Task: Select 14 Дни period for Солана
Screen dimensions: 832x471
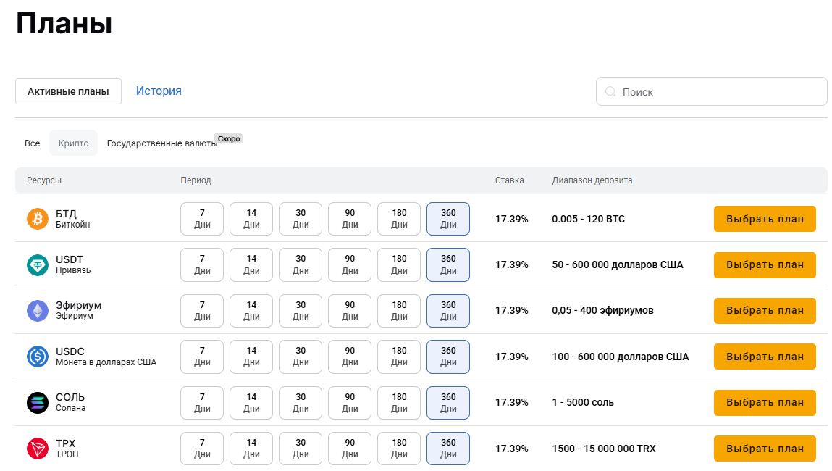Action: (x=251, y=402)
